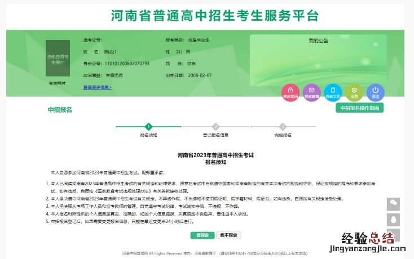Click the 退出 power icon to log out
The image size is (414, 259).
tap(375, 91)
